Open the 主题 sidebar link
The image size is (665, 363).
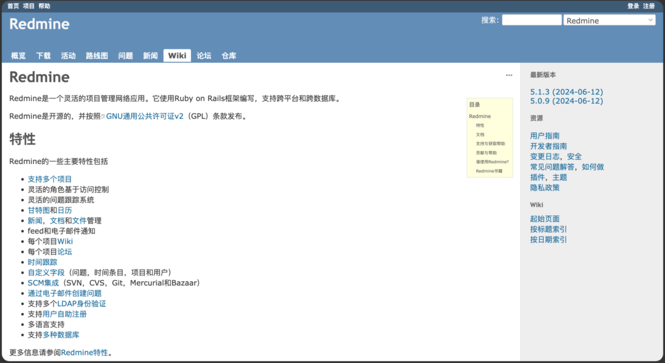pyautogui.click(x=559, y=177)
